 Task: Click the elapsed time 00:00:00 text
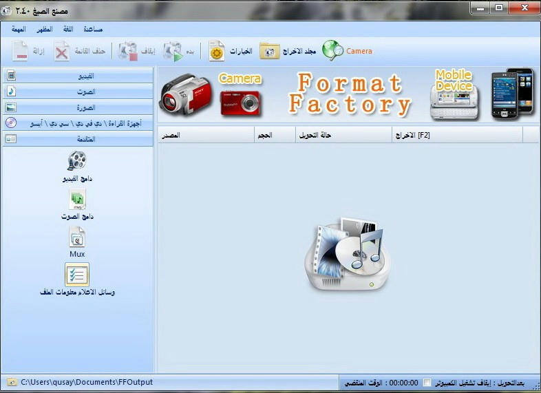coord(403,383)
